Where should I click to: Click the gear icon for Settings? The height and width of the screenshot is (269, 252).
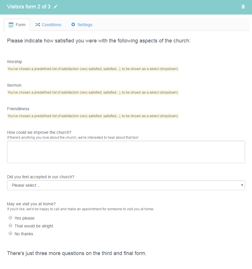pos(73,24)
